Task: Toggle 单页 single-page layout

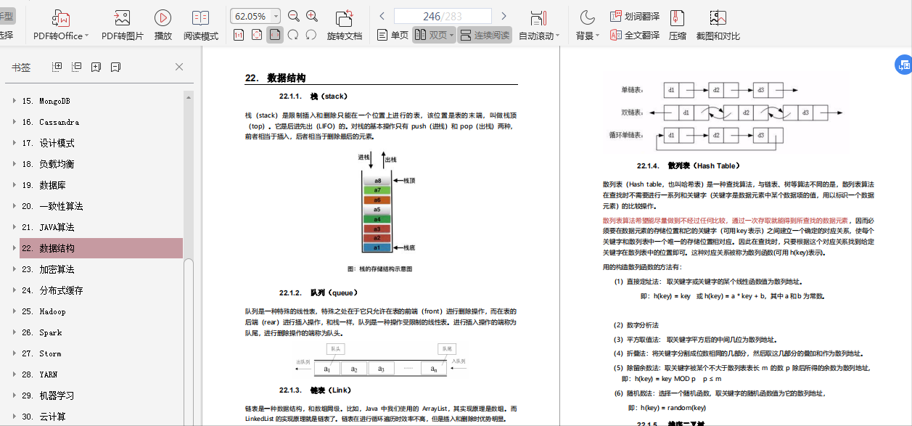Action: (393, 35)
